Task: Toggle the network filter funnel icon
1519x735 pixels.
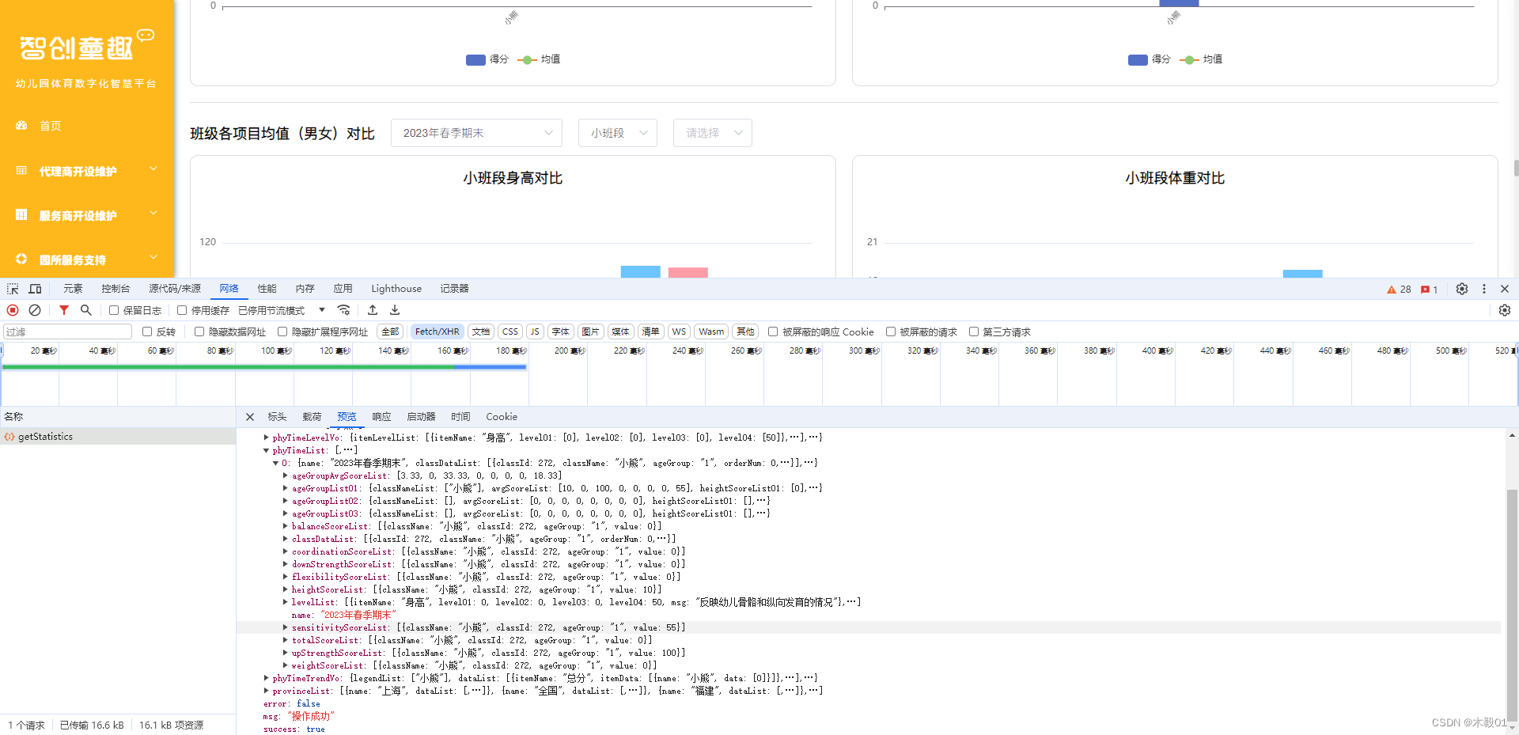Action: (x=64, y=310)
